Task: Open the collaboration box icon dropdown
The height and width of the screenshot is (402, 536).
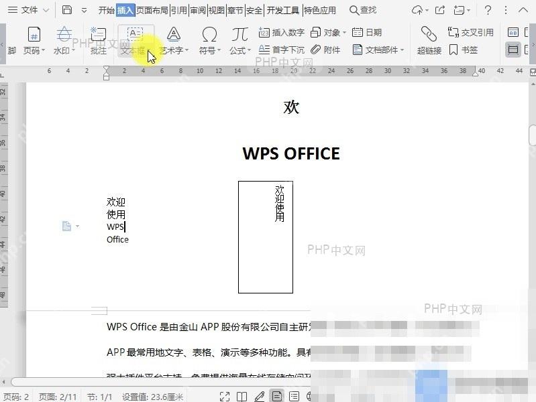Action: point(462,10)
